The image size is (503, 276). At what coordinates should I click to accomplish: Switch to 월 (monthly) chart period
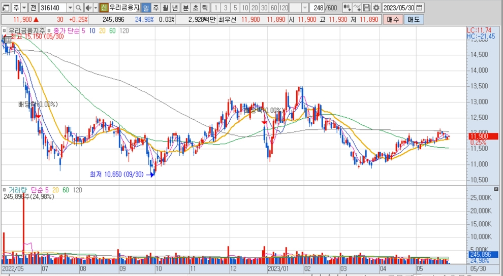165,8
